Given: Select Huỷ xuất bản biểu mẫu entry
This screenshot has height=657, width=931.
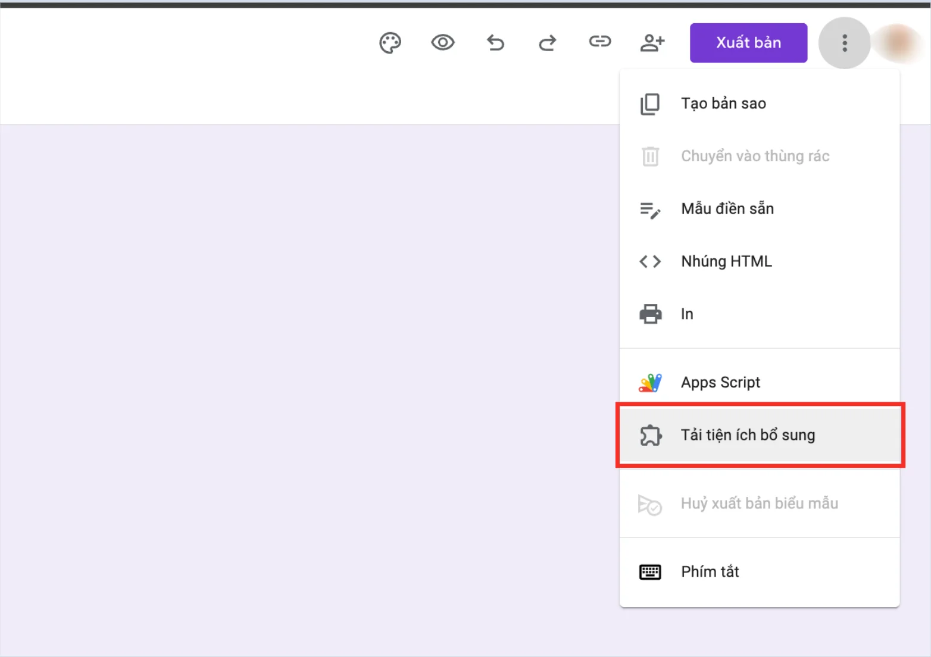Looking at the screenshot, I should tap(760, 503).
